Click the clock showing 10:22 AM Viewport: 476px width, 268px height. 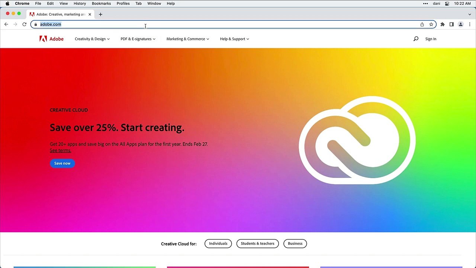(462, 3)
